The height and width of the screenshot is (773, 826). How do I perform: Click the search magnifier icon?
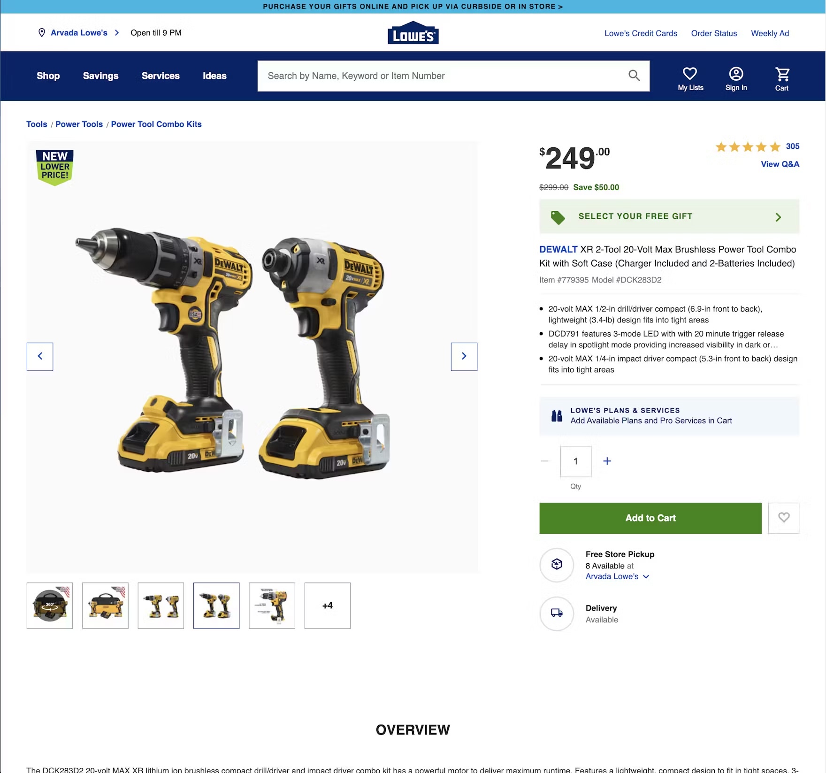pyautogui.click(x=634, y=76)
